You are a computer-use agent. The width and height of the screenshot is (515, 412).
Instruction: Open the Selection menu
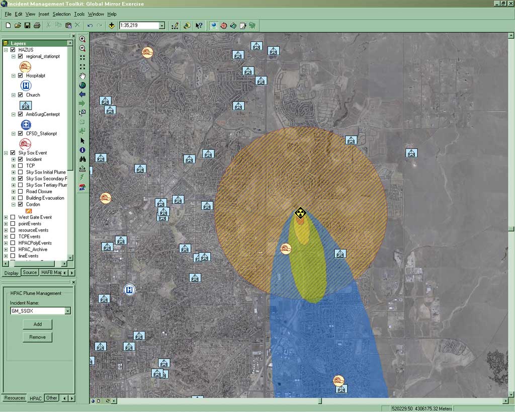pyautogui.click(x=61, y=14)
